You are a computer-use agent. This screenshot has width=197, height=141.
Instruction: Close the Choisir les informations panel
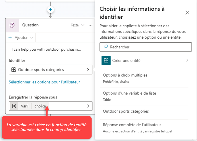(x=187, y=13)
